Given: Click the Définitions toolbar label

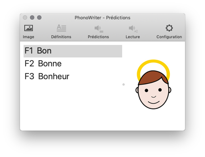Looking at the screenshot, I should tap(61, 37).
